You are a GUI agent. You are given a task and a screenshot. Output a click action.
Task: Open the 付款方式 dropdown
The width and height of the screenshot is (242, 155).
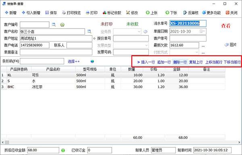pyautogui.click(x=197, y=52)
